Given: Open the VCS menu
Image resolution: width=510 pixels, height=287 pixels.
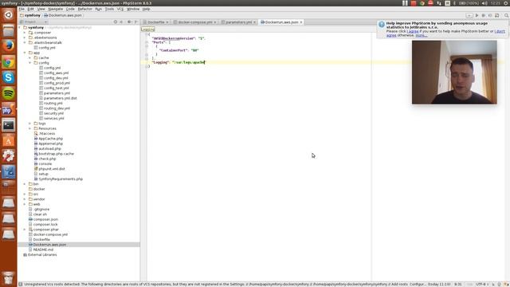Looking at the screenshot, I should (x=120, y=9).
